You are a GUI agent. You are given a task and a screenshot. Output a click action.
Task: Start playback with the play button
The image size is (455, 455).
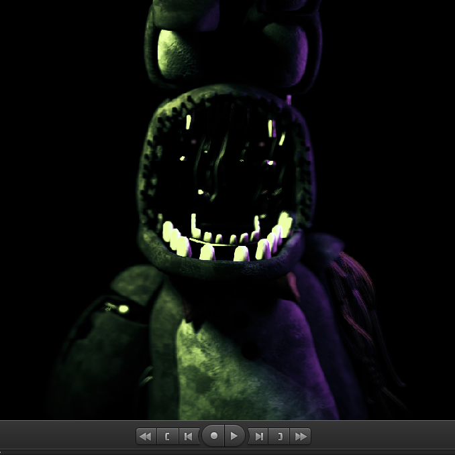(x=234, y=436)
